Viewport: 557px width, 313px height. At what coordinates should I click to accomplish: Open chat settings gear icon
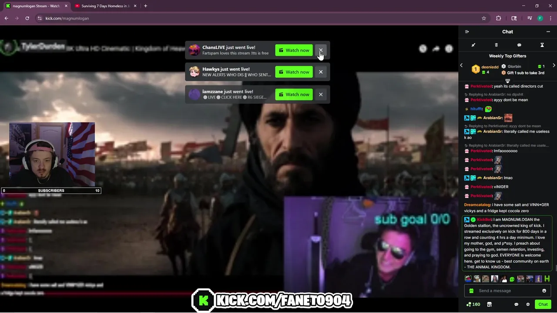[x=528, y=304]
